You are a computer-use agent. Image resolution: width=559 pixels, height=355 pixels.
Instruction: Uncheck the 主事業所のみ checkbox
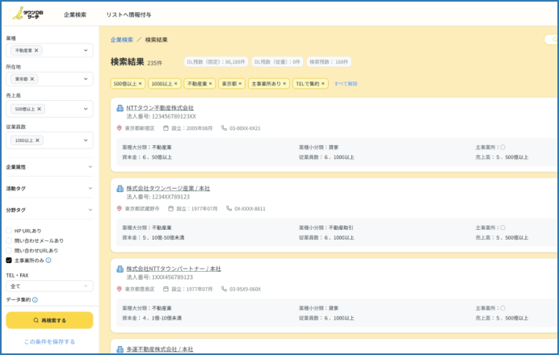(x=9, y=261)
